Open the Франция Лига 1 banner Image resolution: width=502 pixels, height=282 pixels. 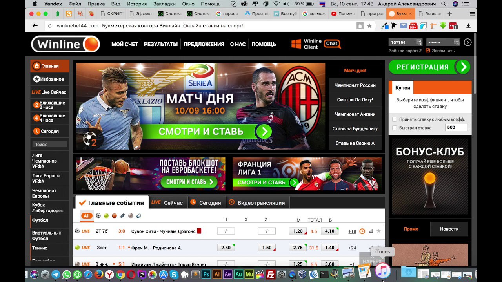coord(307,174)
